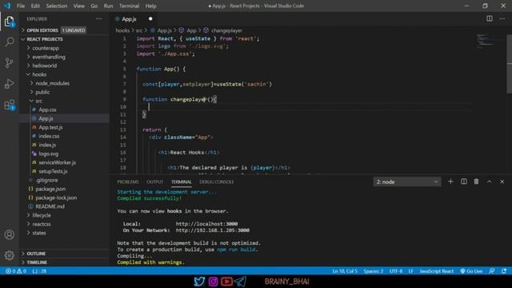Switch to the Problems panel tab

tap(128, 182)
